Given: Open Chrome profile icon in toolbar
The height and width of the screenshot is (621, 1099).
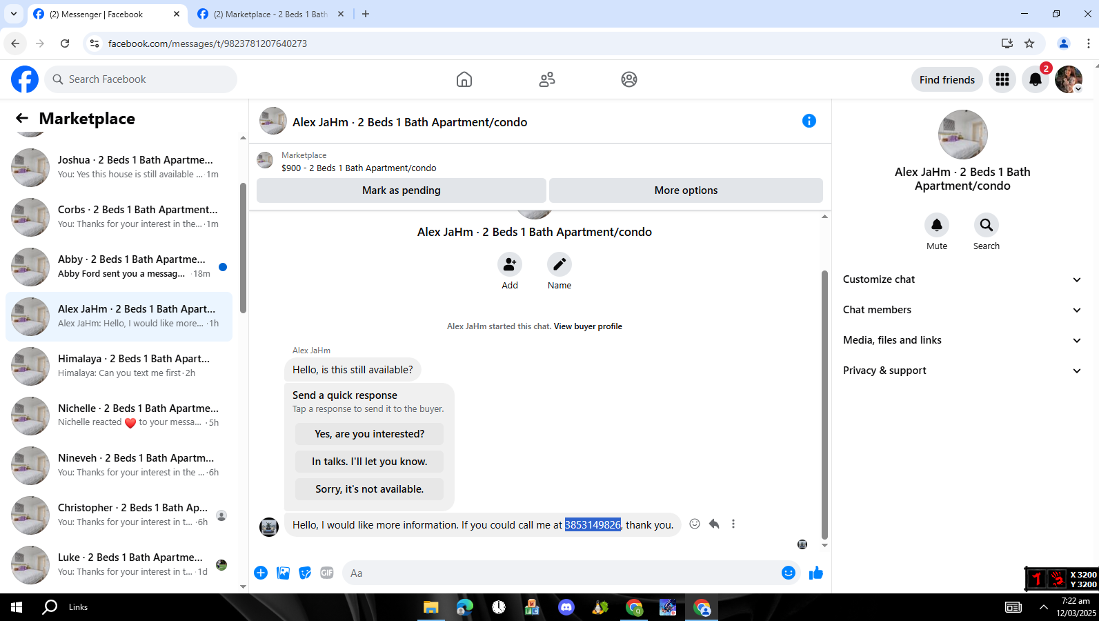Looking at the screenshot, I should click(1064, 43).
